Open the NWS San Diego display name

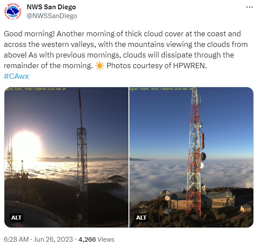(x=51, y=7)
